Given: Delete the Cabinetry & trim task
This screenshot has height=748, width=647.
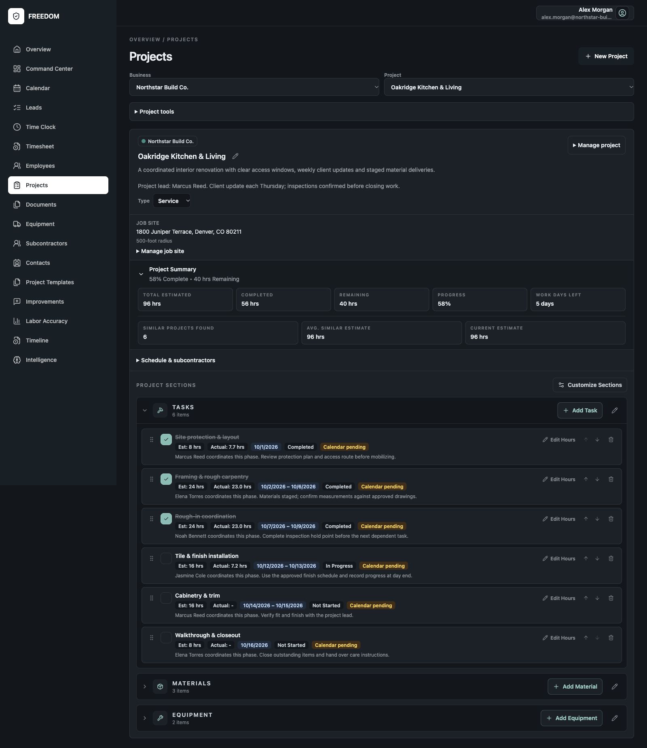Looking at the screenshot, I should [x=611, y=598].
